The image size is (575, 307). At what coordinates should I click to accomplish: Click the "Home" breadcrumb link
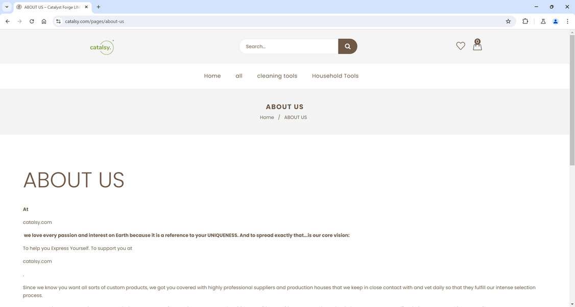click(267, 117)
